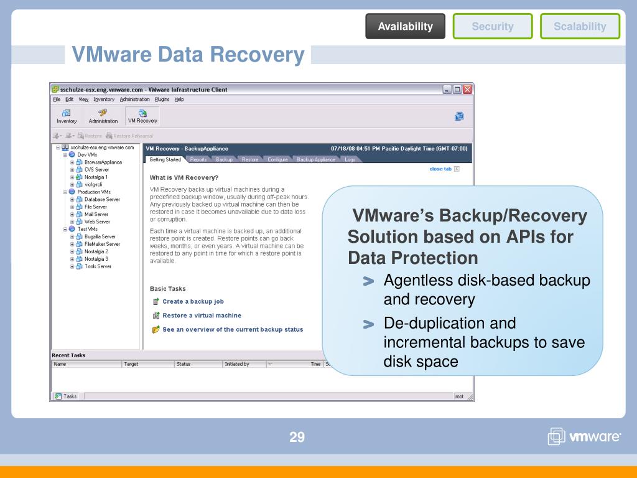Open the Edit menu
This screenshot has width=637, height=478.
coord(70,99)
